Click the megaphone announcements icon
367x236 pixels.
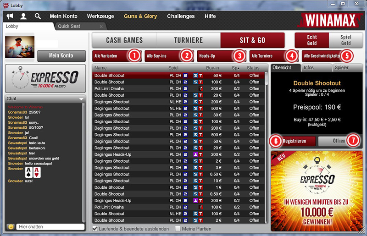pos(10,16)
